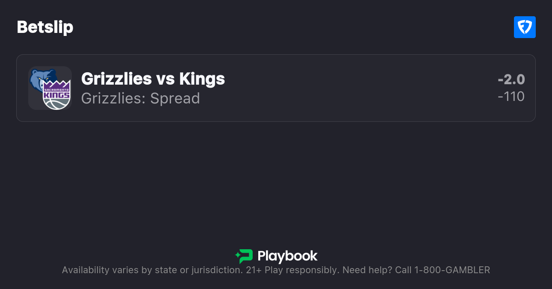Click empty space inside the bet card
This screenshot has height=289, width=552.
click(x=342, y=88)
